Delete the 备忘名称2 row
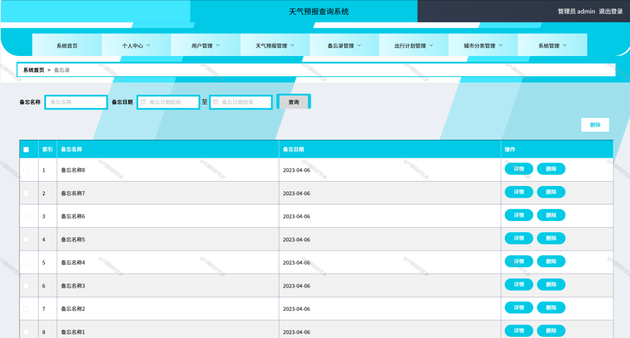The width and height of the screenshot is (630, 338). [x=551, y=307]
